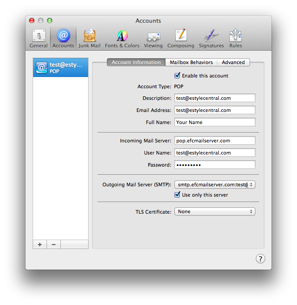Open Signatures preferences
This screenshot has width=297, height=305.
click(x=211, y=39)
